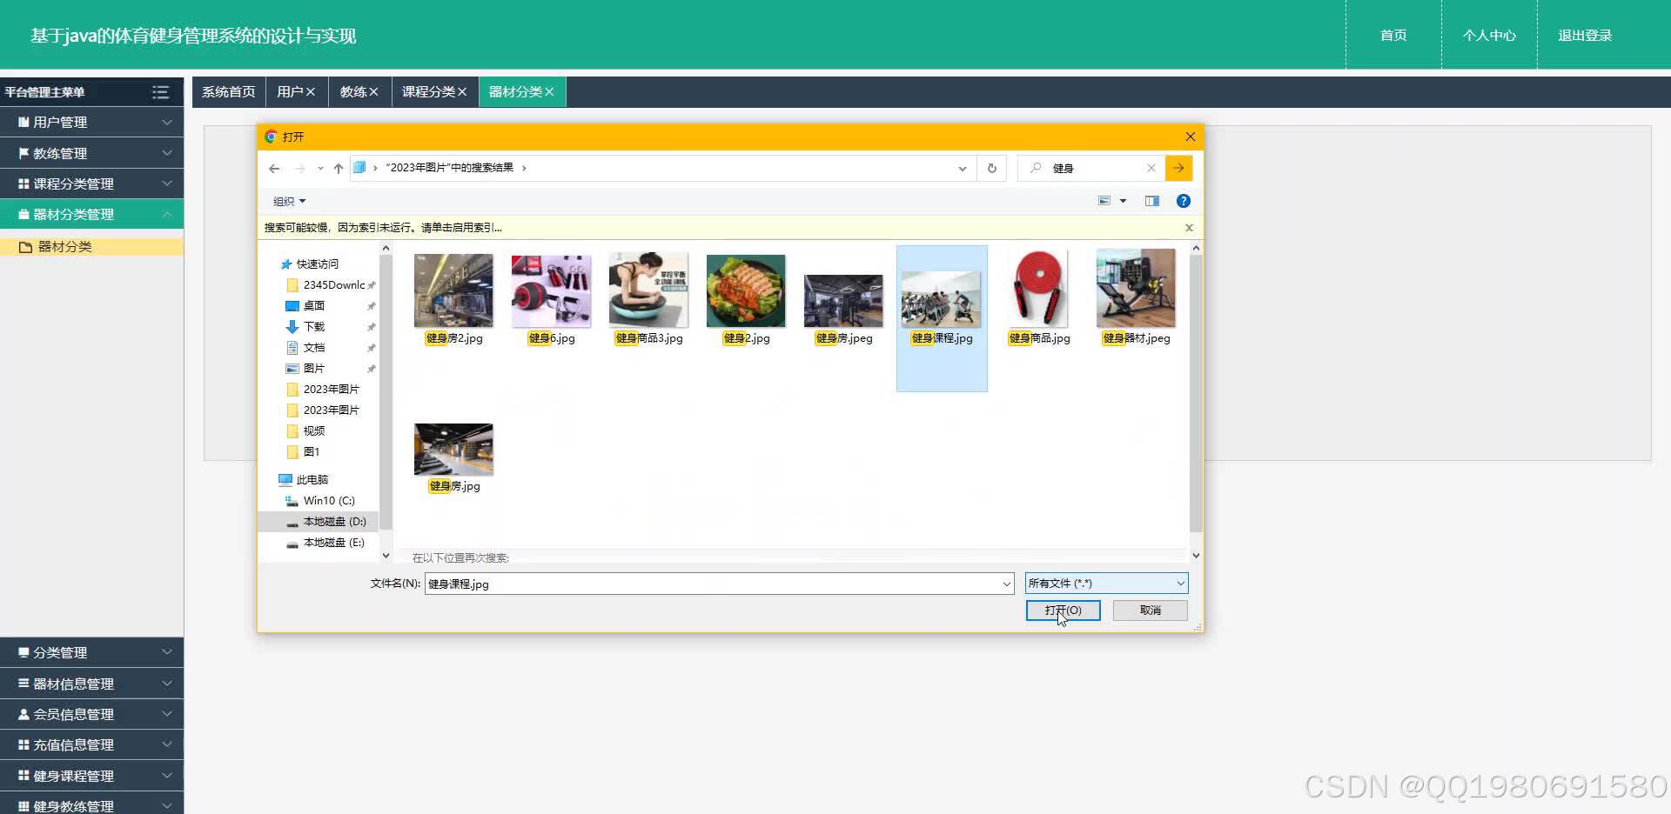Select Win10 (C:) drive
Image resolution: width=1671 pixels, height=814 pixels.
(x=328, y=501)
